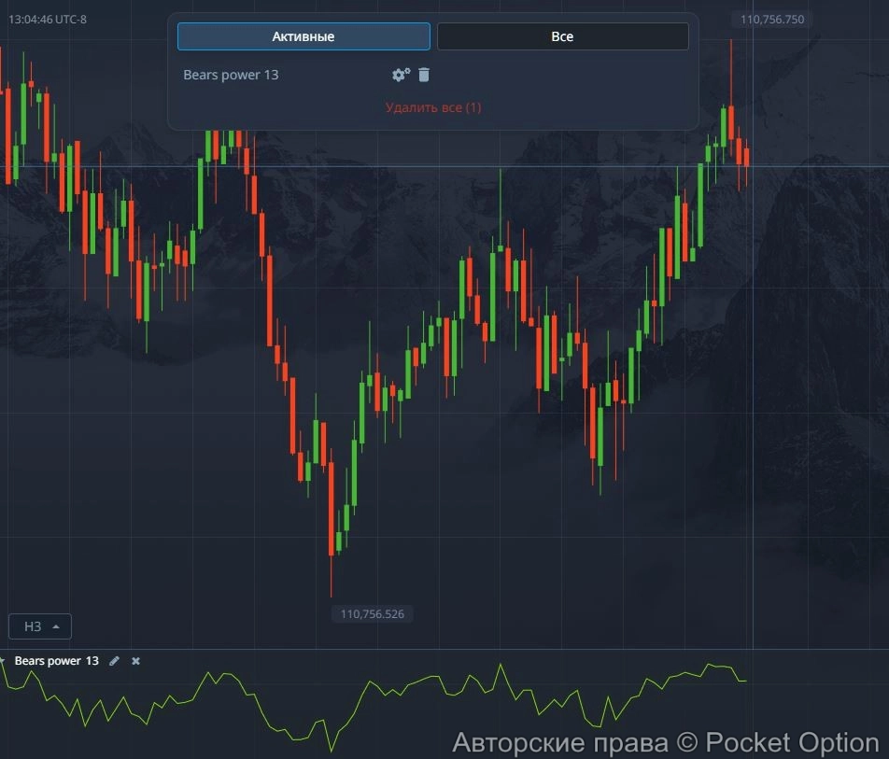Click the Pocket Option copyright watermark
Viewport: 889px width, 759px height.
[x=666, y=742]
